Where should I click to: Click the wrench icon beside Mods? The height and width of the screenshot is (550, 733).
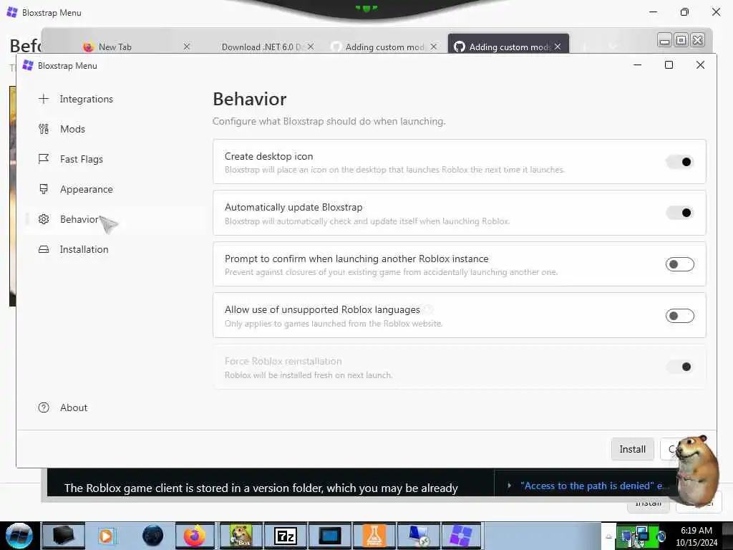tap(44, 129)
